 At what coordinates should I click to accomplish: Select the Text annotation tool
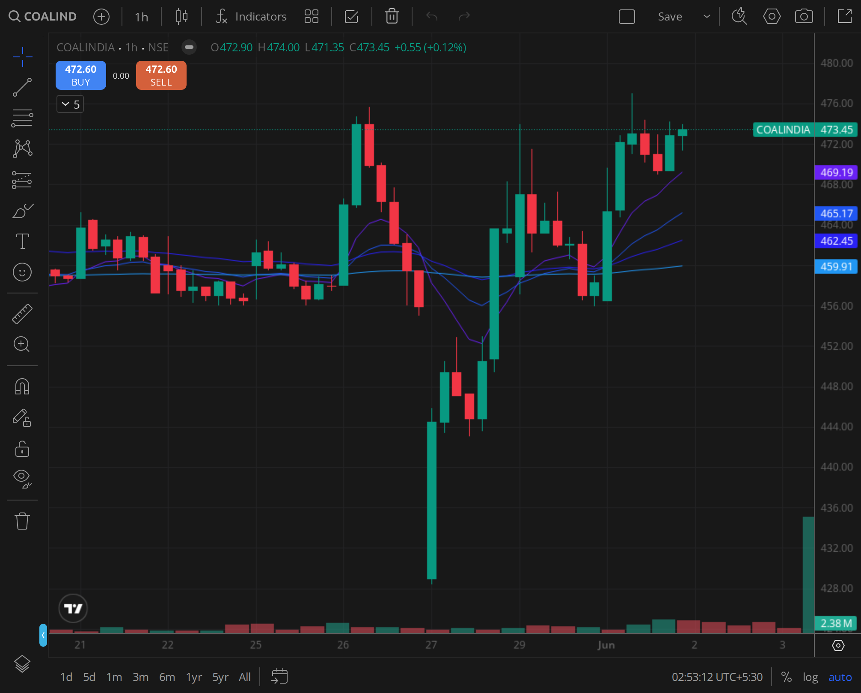tap(22, 241)
